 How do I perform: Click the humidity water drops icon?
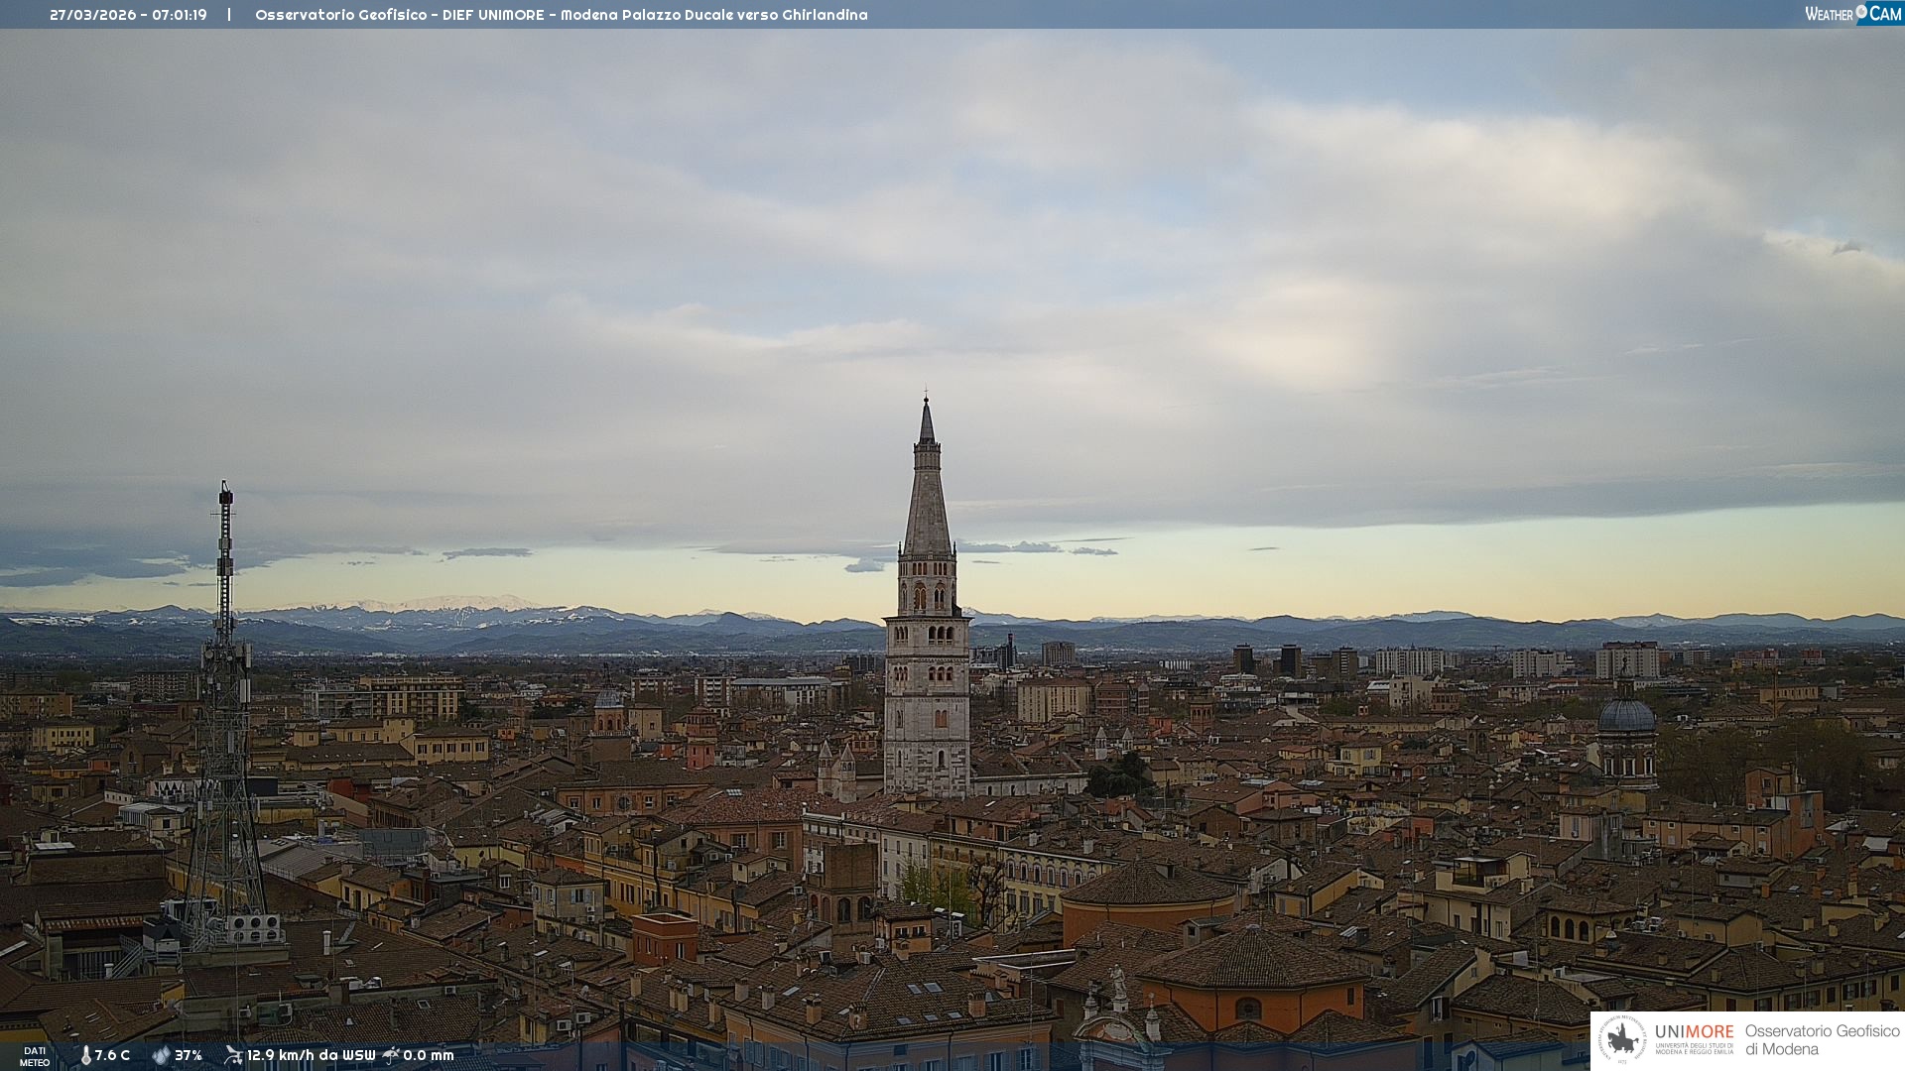pyautogui.click(x=161, y=1055)
